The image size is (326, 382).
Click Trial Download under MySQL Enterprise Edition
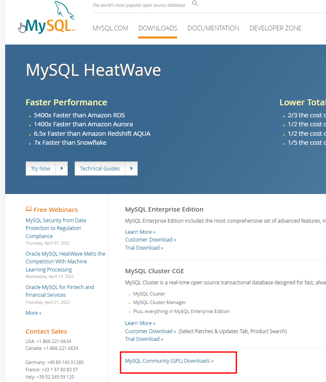coord(144,248)
